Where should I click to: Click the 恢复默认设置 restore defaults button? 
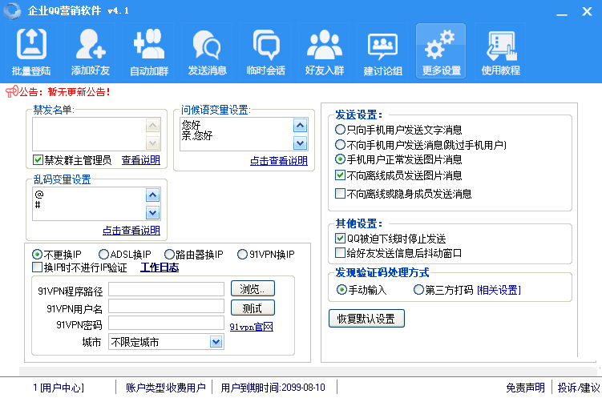pyautogui.click(x=366, y=318)
